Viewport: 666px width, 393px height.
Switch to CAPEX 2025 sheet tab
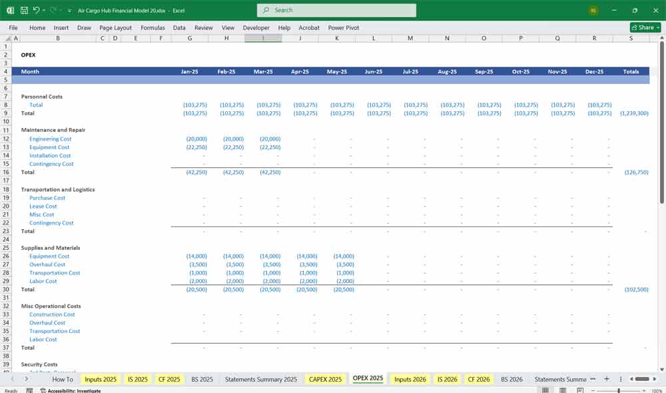325,379
